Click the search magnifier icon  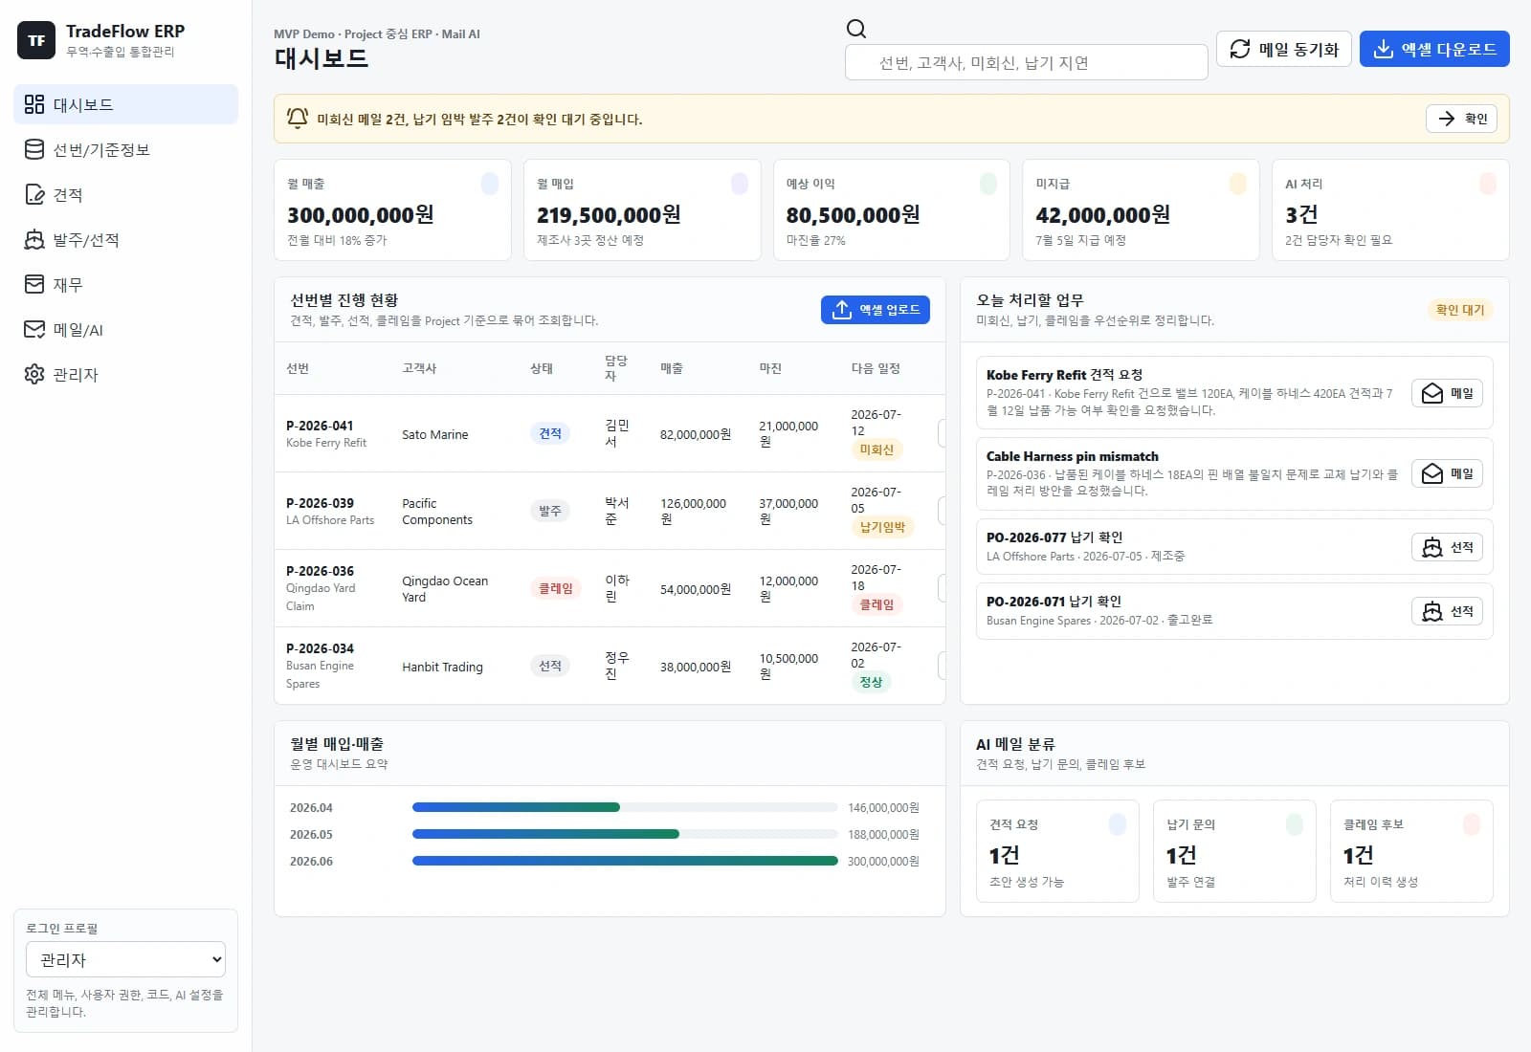tap(856, 29)
